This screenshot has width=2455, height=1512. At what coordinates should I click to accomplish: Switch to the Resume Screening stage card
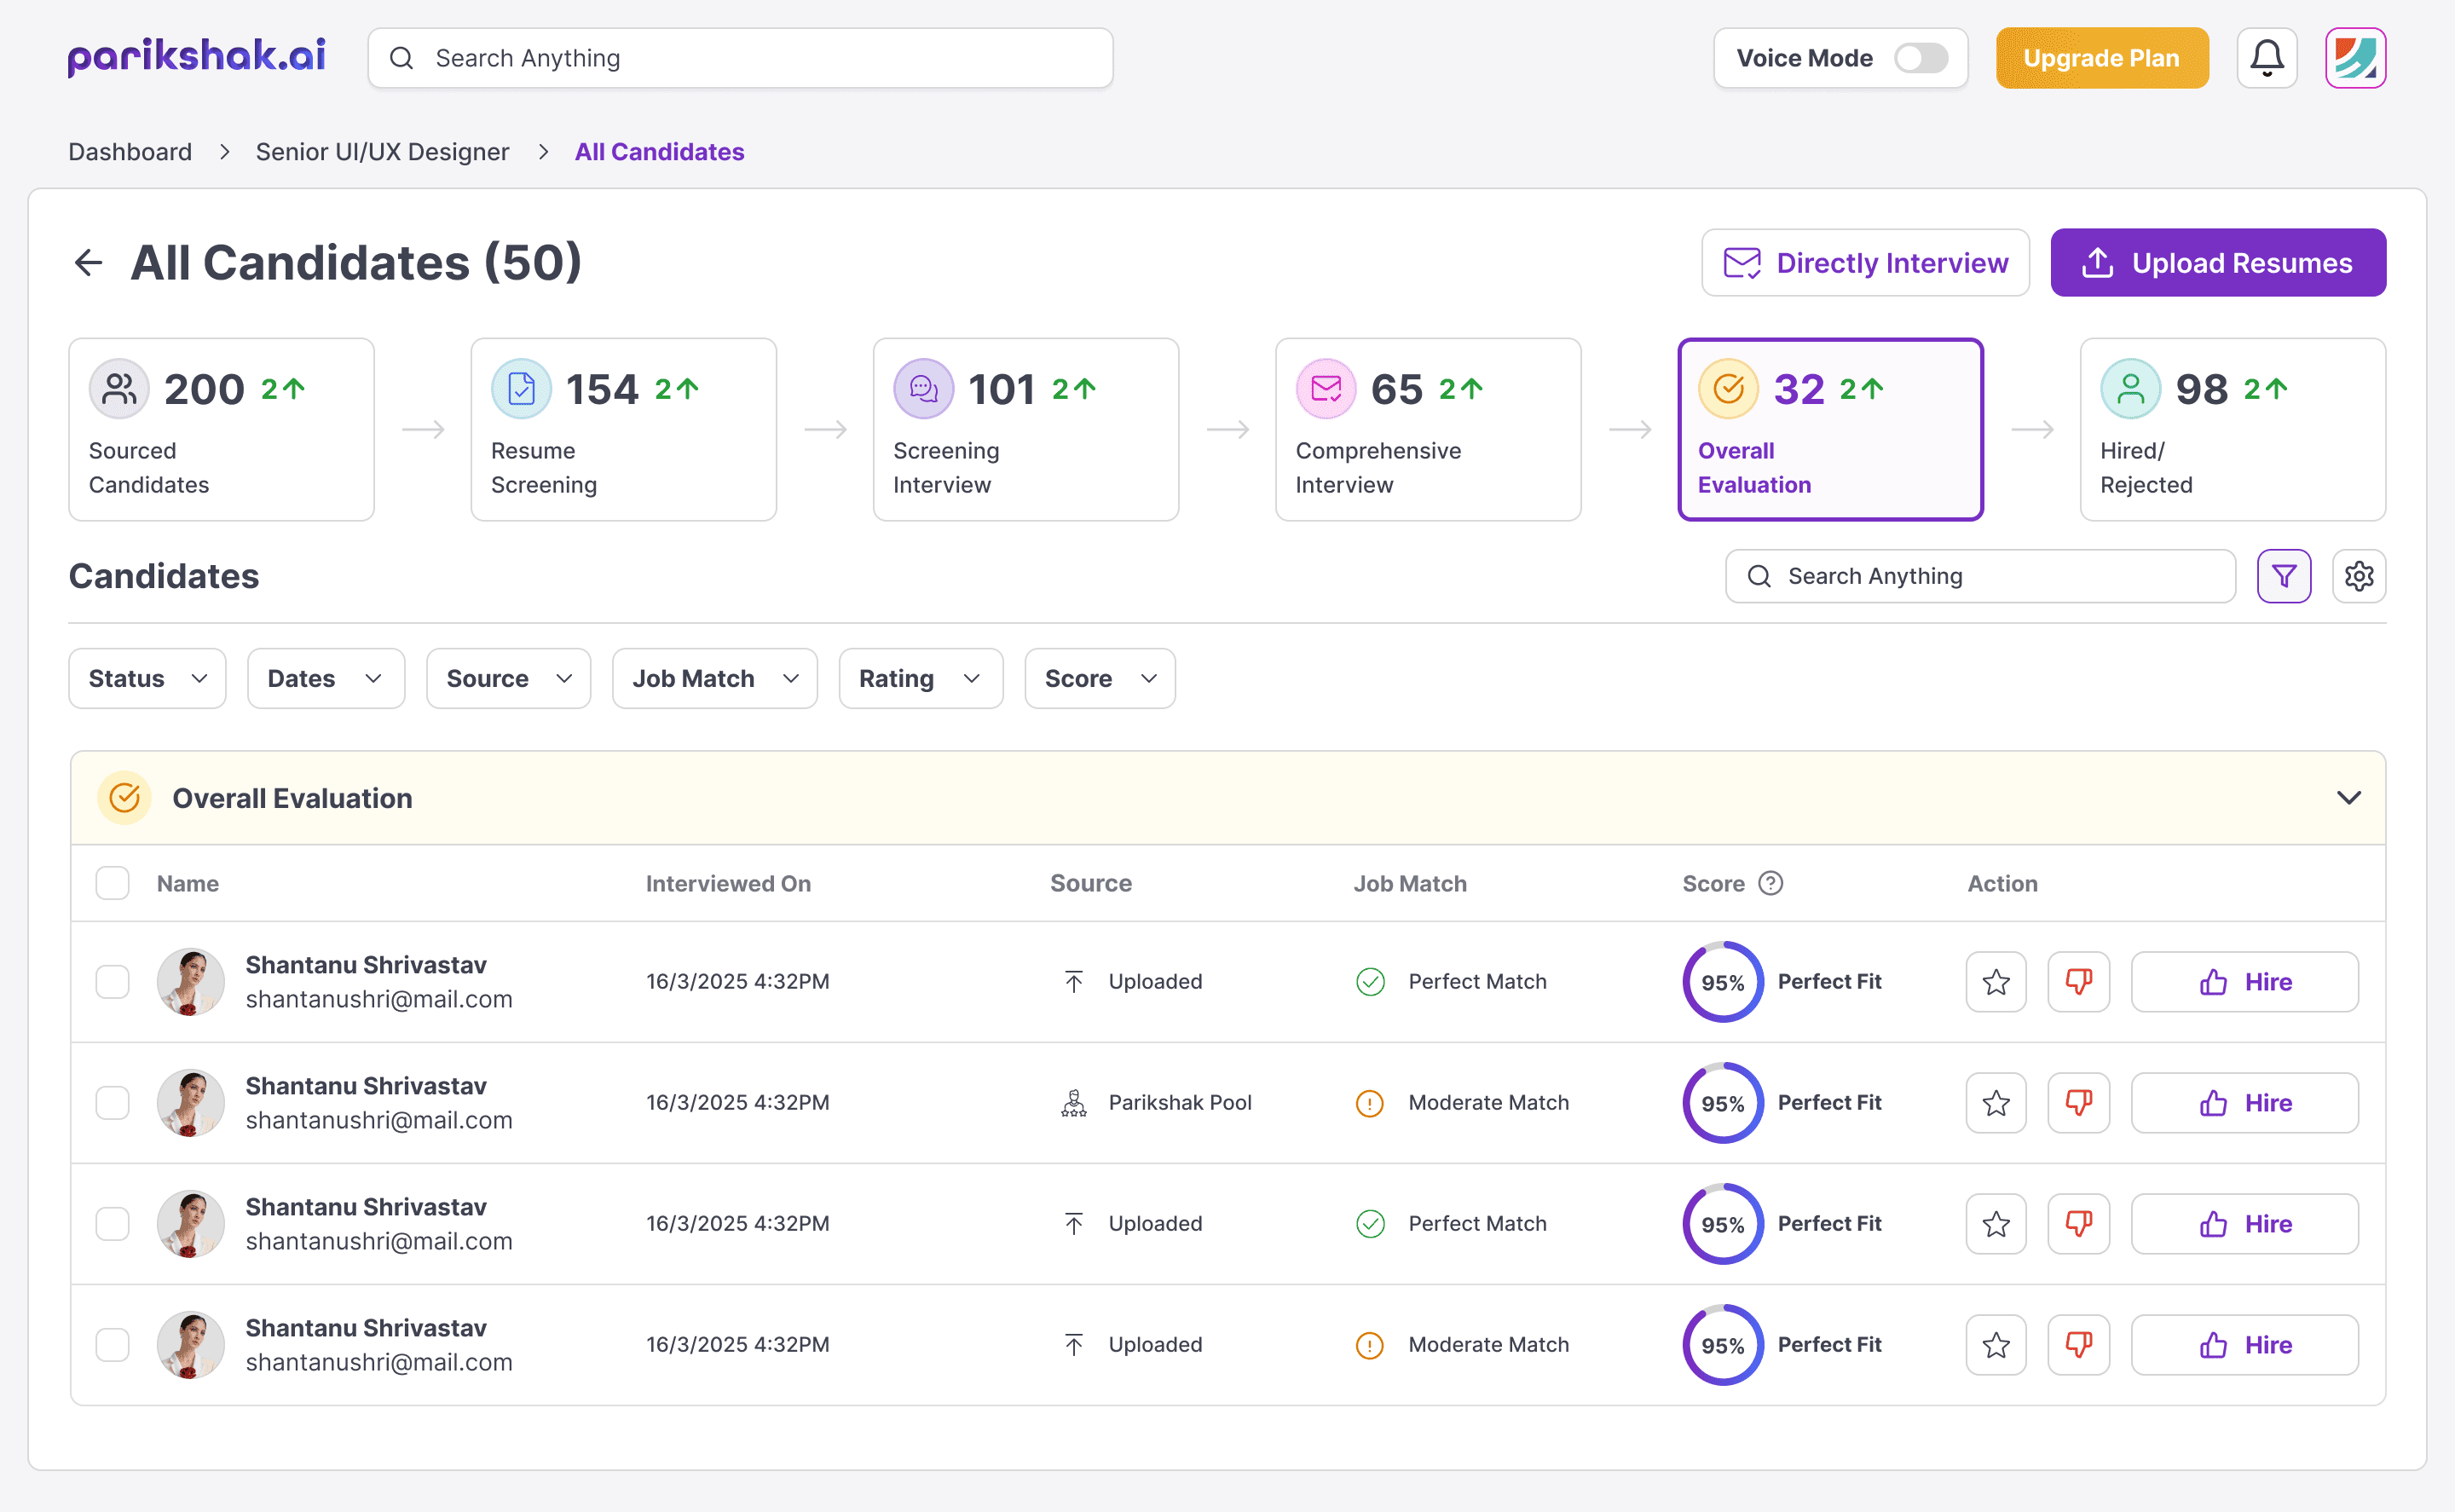(623, 429)
